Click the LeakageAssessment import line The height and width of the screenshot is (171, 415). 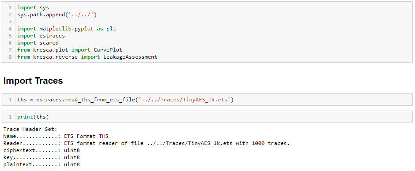point(87,57)
